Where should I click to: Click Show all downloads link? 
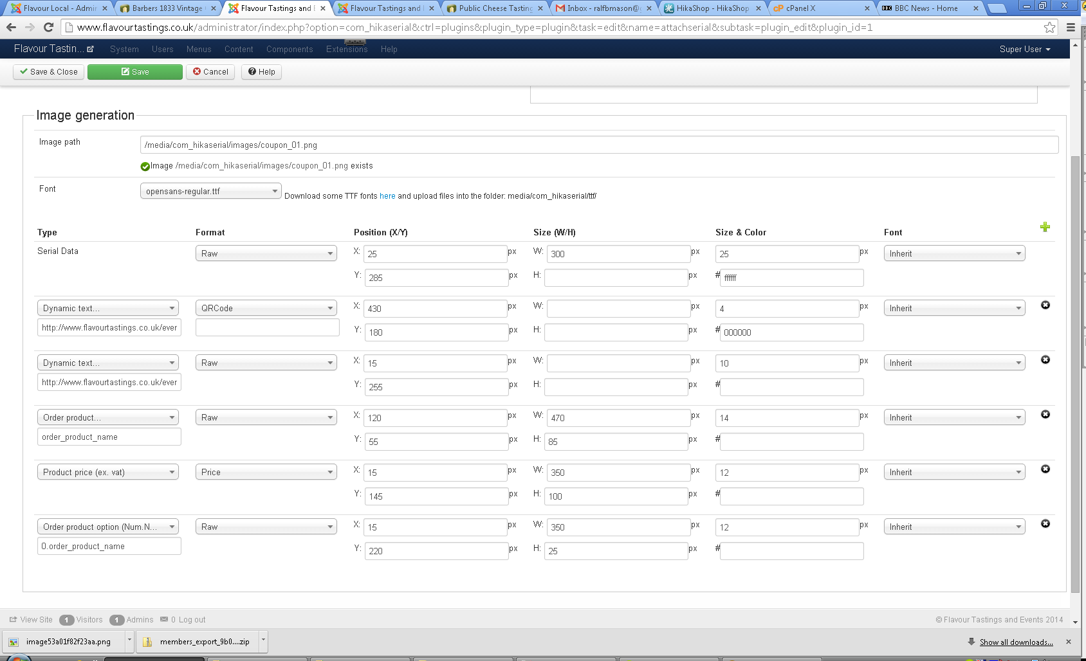1016,642
